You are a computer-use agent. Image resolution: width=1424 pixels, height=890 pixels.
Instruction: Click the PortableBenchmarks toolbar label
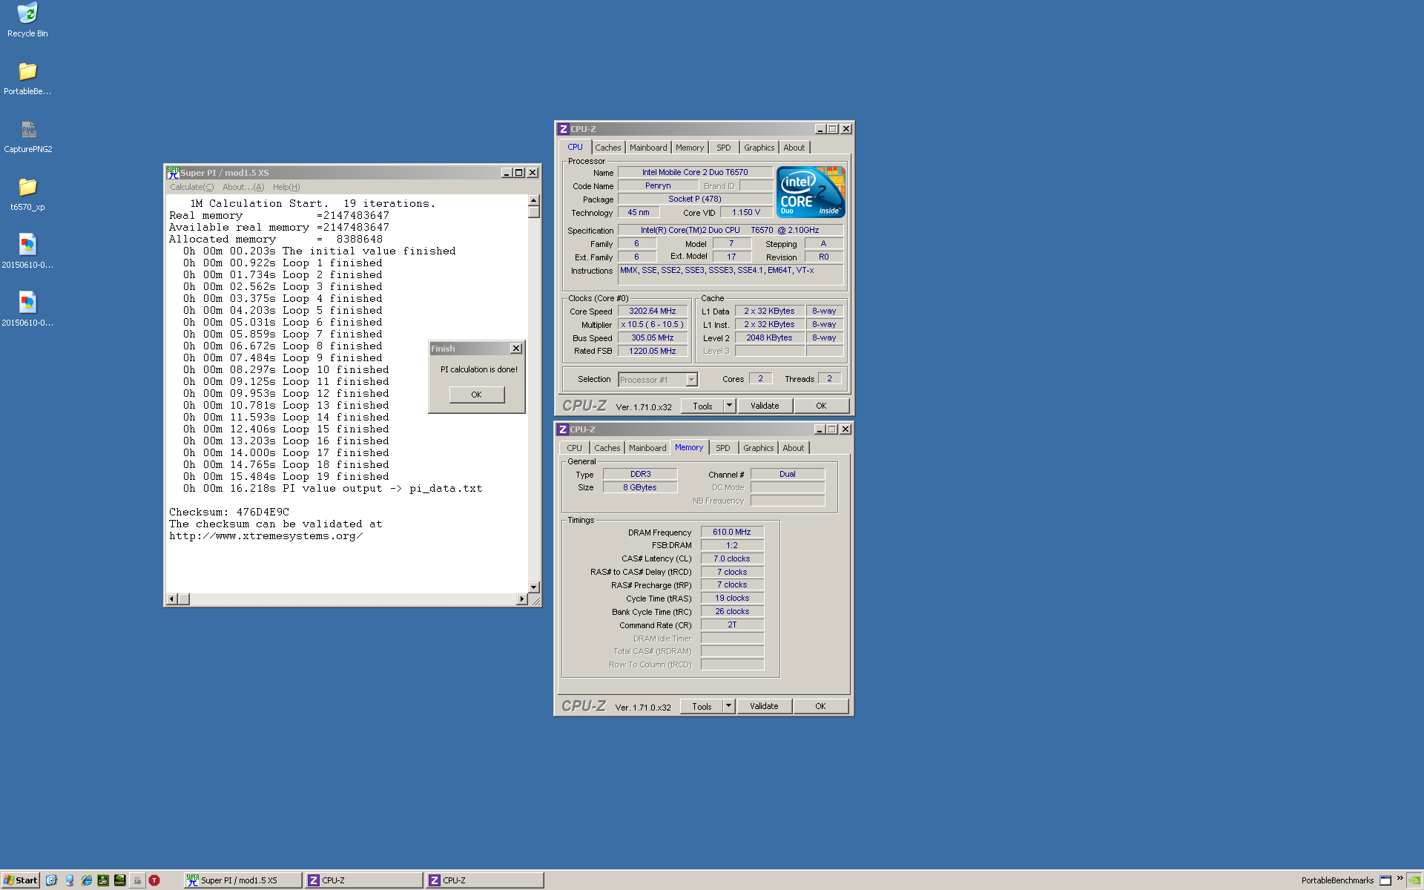(1337, 880)
